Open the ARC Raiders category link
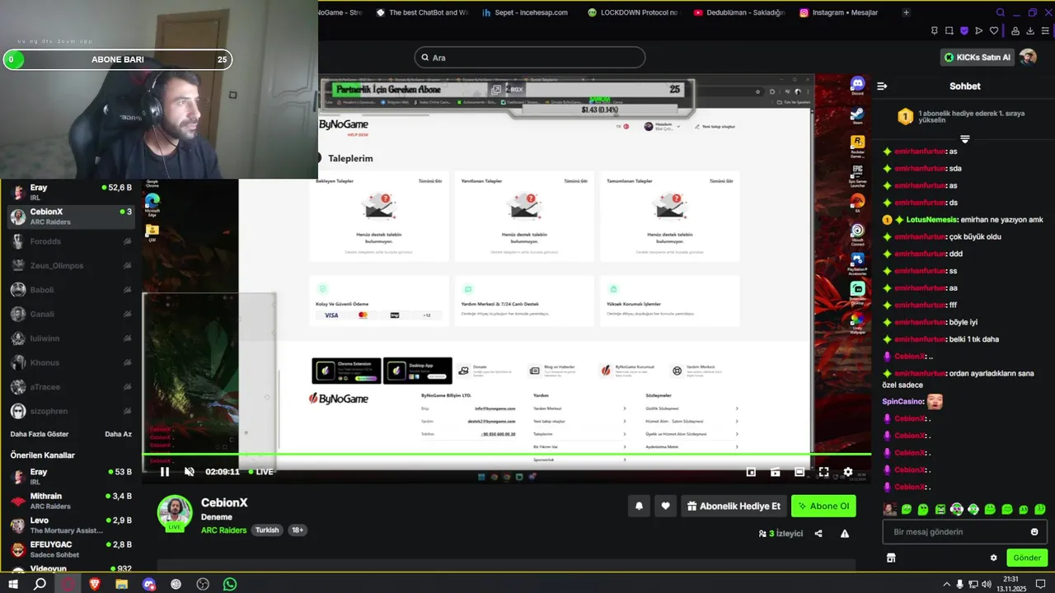1055x593 pixels. pyautogui.click(x=223, y=530)
